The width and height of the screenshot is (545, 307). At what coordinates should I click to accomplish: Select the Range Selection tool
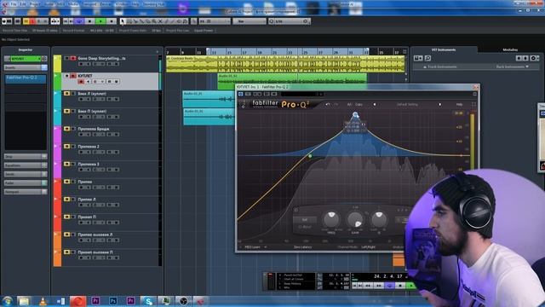coord(129,21)
